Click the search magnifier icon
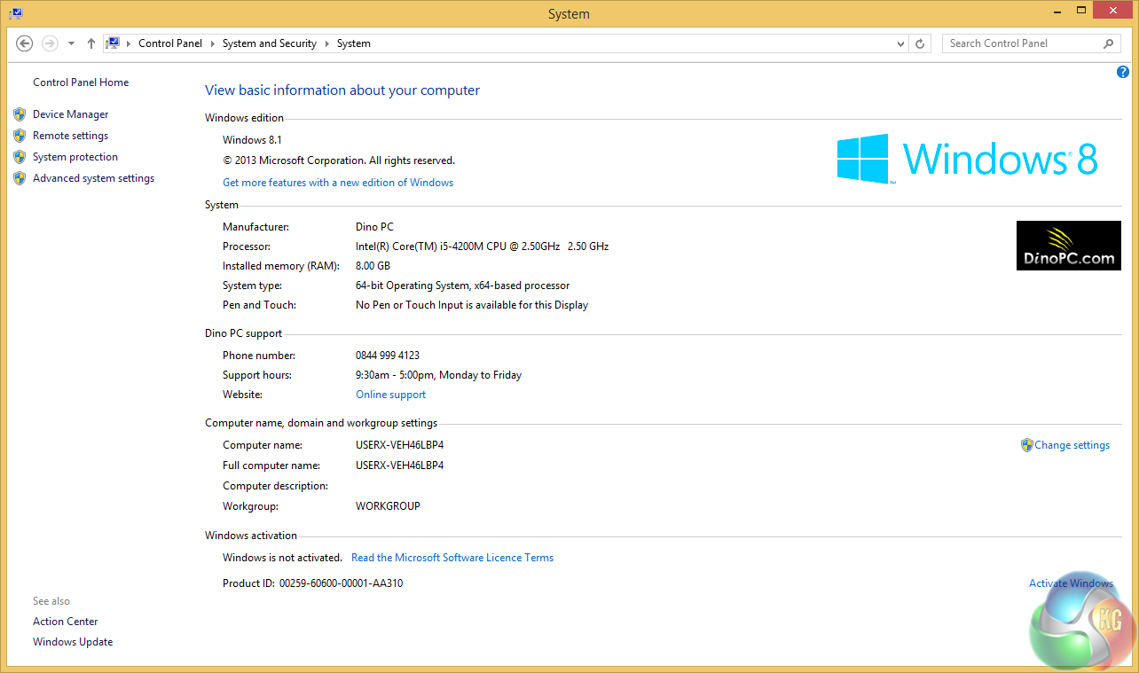Screen dimensions: 1139x673 (x=1108, y=43)
